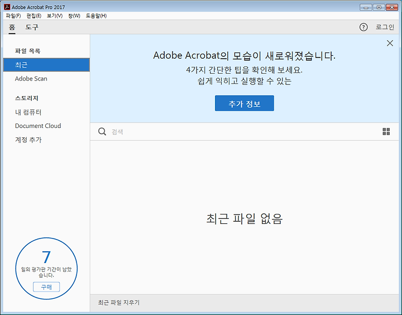Click the search magnifier icon
Image resolution: width=402 pixels, height=315 pixels.
102,132
